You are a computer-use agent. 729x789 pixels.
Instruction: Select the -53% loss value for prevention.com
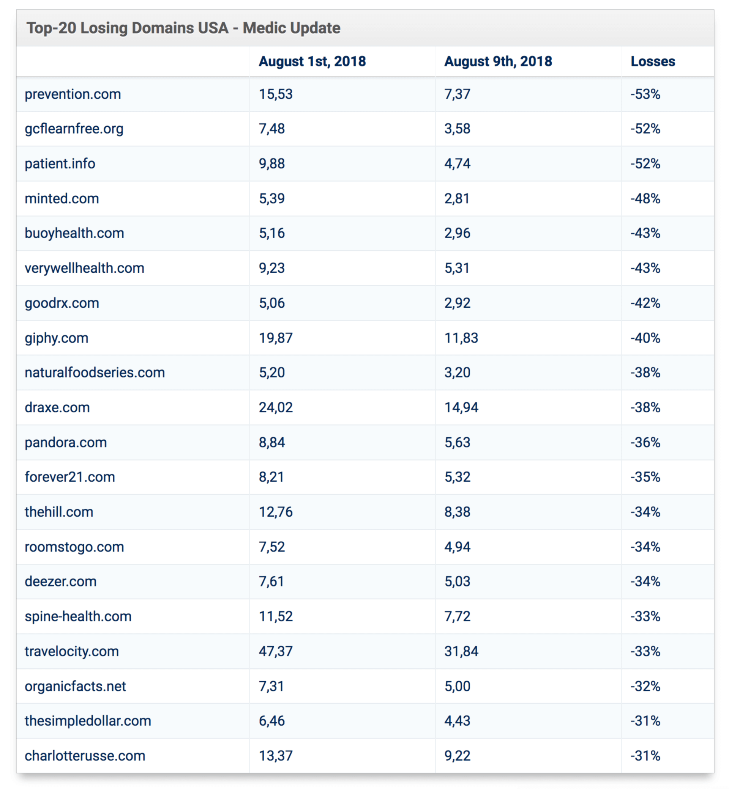[x=645, y=94]
